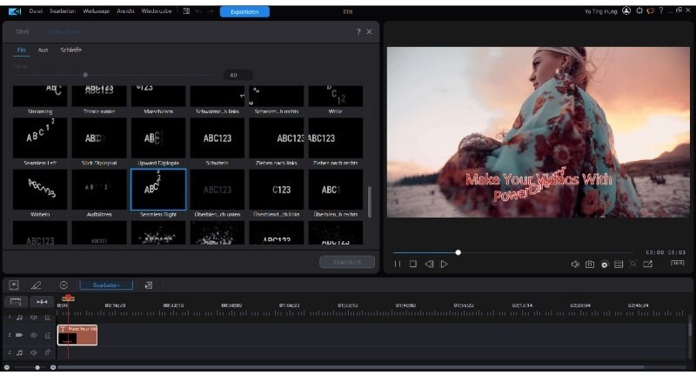This screenshot has height=375, width=696.
Task: Click the pen designer tool icon
Action: 36,285
